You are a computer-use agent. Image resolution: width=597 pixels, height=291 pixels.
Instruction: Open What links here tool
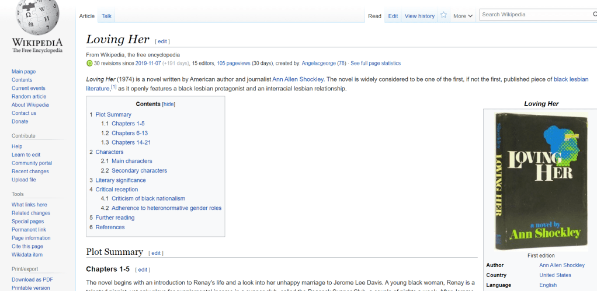point(29,205)
